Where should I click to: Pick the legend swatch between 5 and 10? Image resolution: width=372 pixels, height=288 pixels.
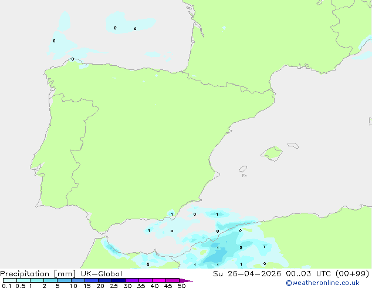tap(64, 280)
